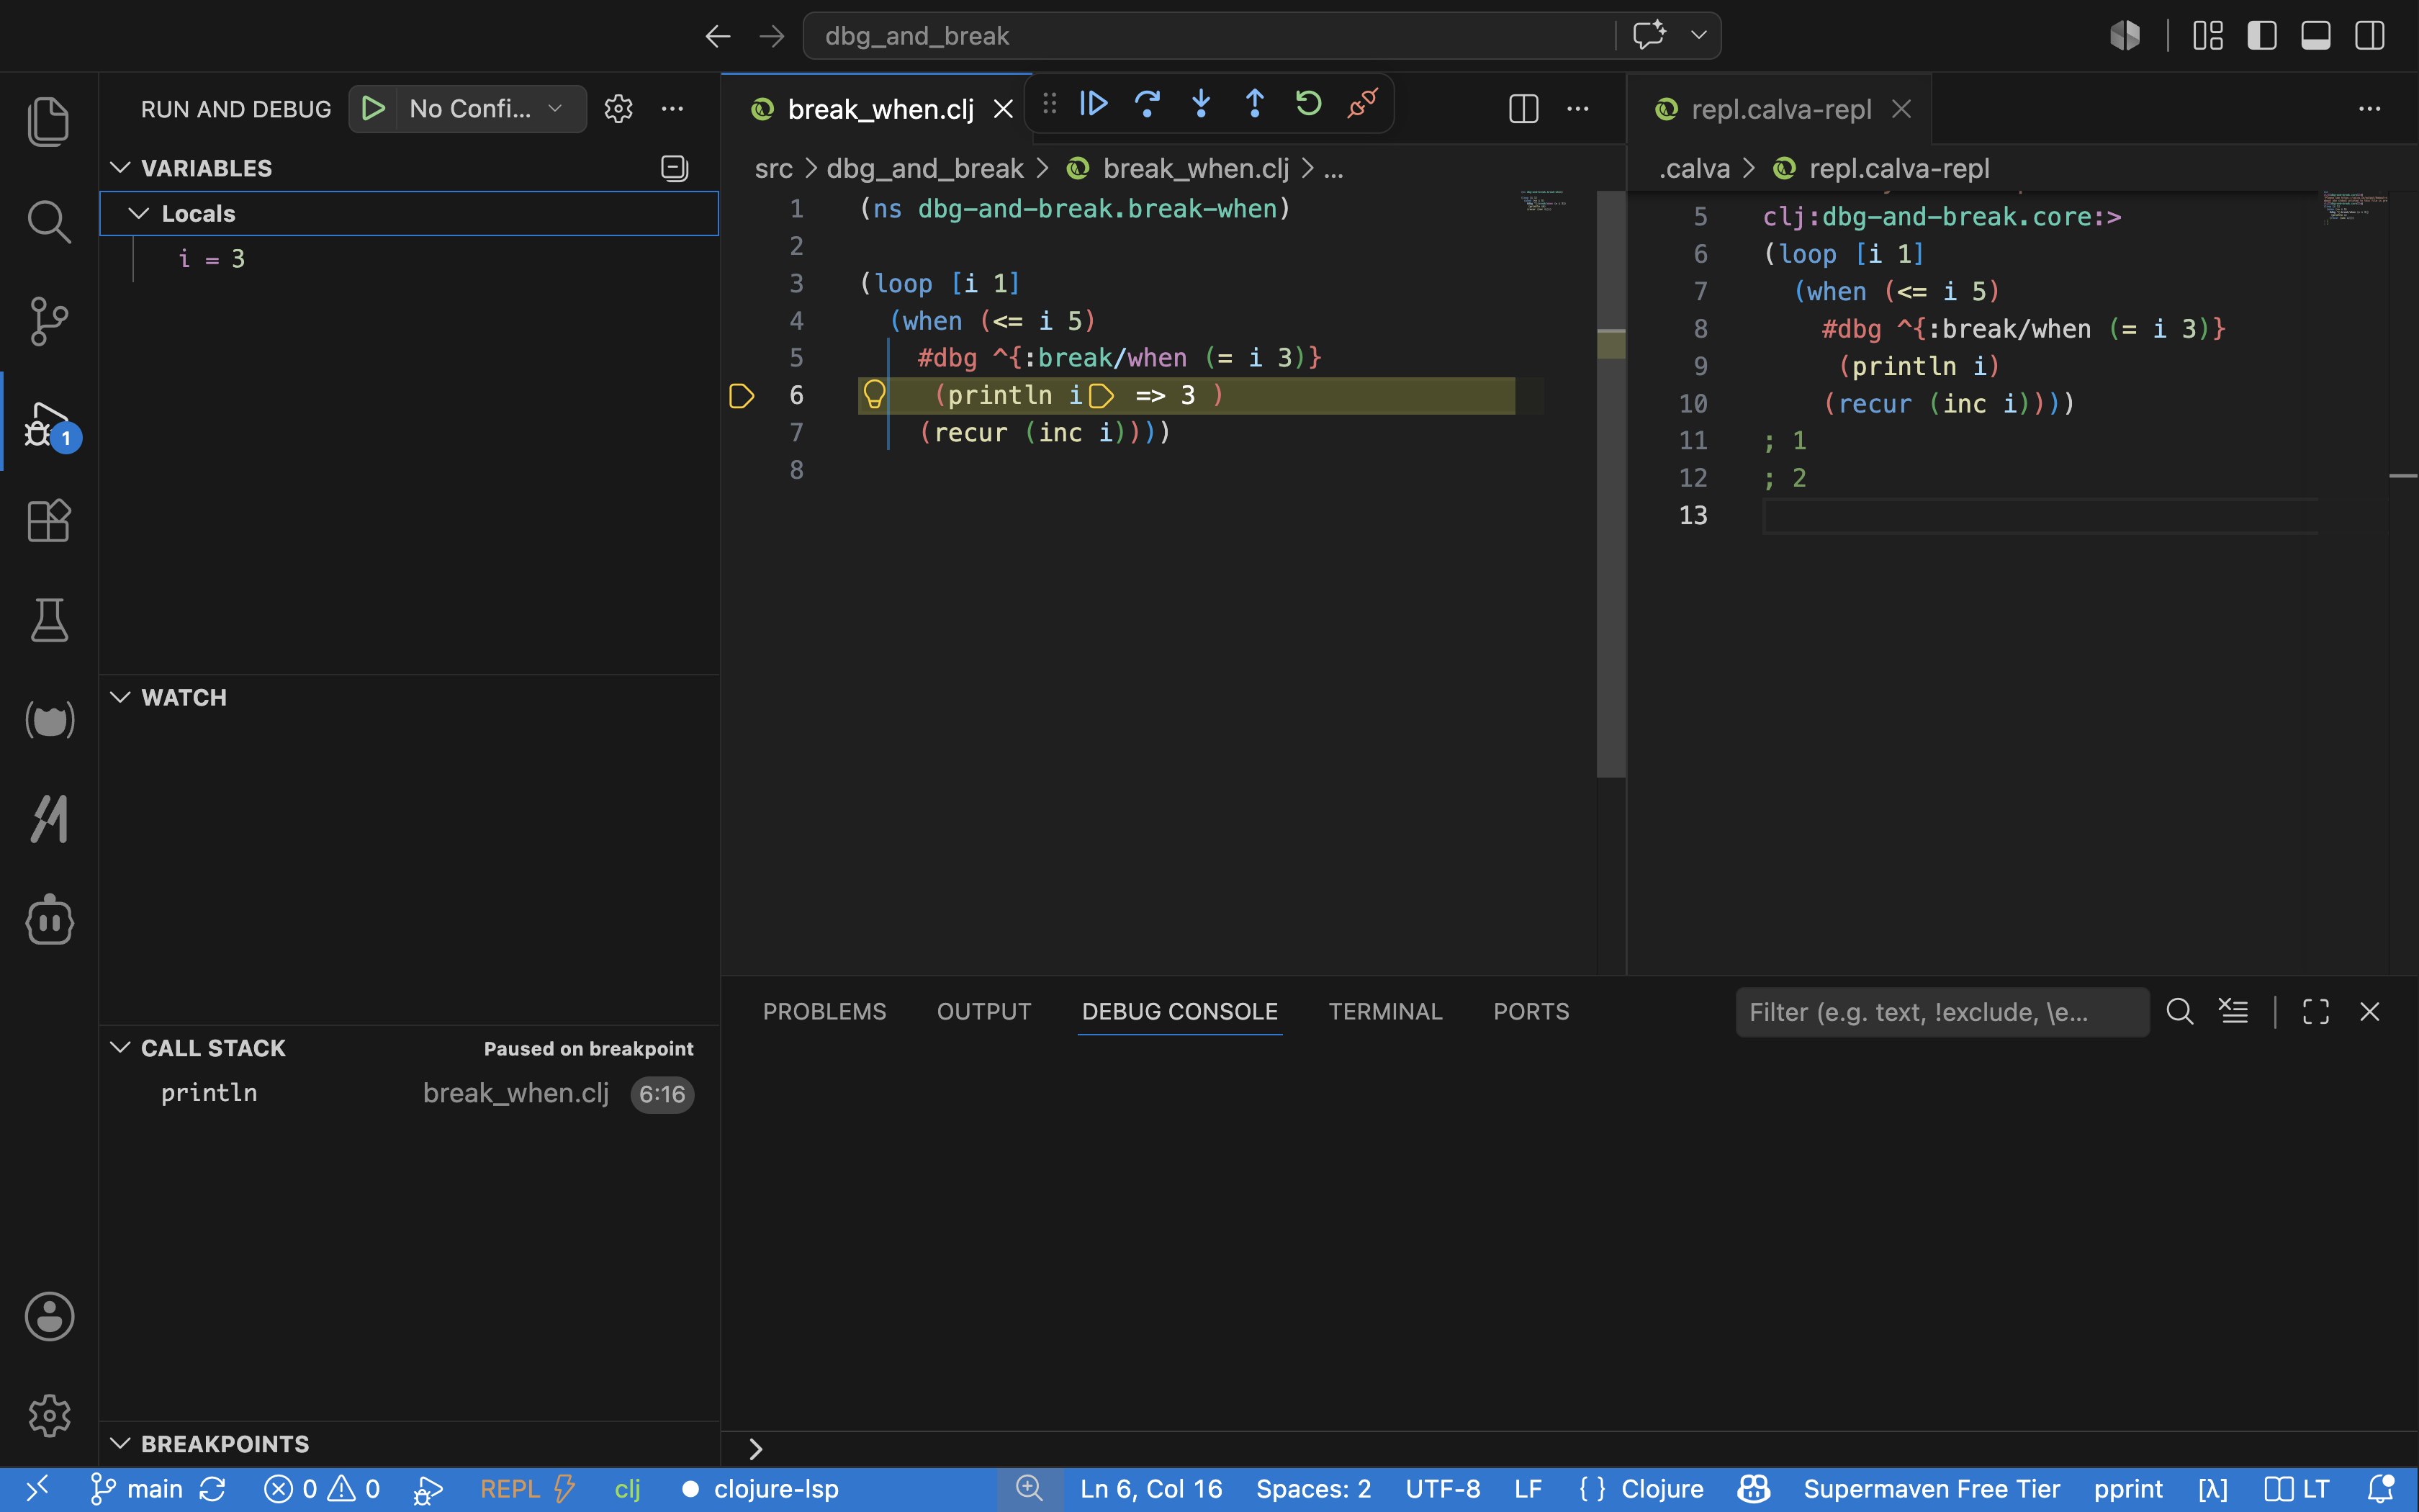The image size is (2419, 1512).
Task: Click the debug console filter field
Action: tap(1942, 1012)
